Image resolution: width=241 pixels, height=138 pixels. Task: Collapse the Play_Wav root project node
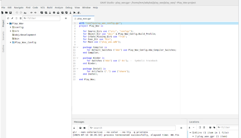(x=8, y=24)
